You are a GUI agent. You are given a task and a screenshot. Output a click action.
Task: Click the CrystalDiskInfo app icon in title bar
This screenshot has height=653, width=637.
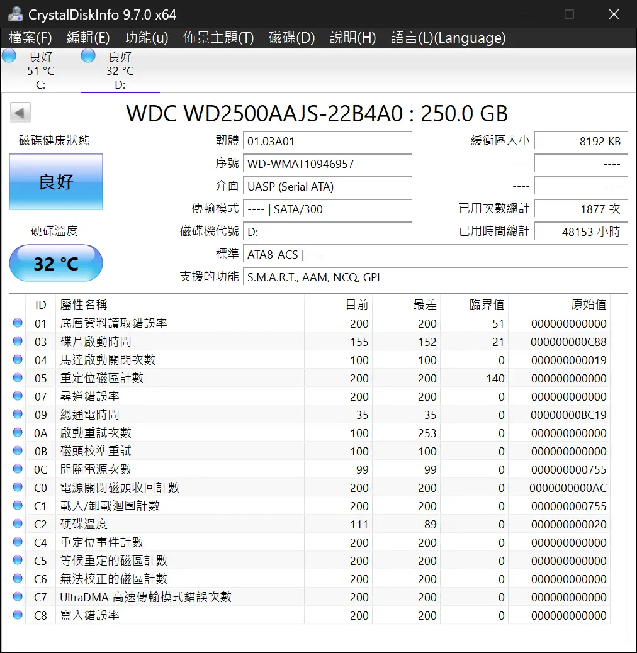[x=15, y=14]
